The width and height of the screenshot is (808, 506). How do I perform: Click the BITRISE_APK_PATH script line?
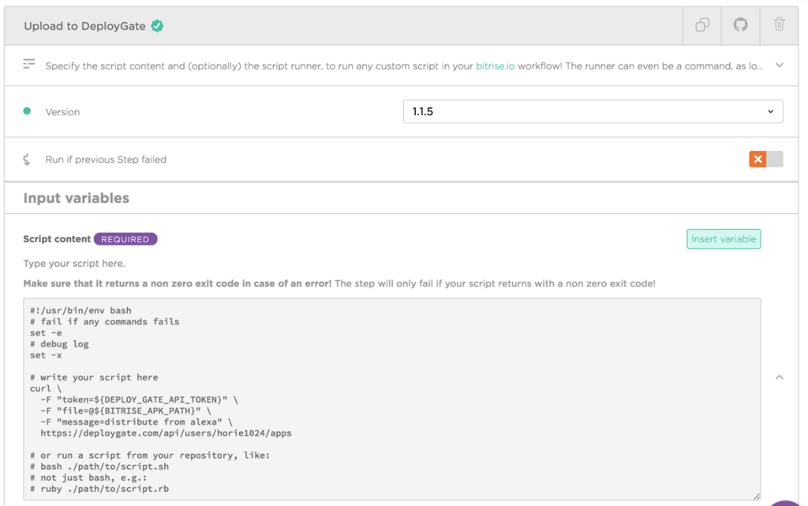pos(125,411)
